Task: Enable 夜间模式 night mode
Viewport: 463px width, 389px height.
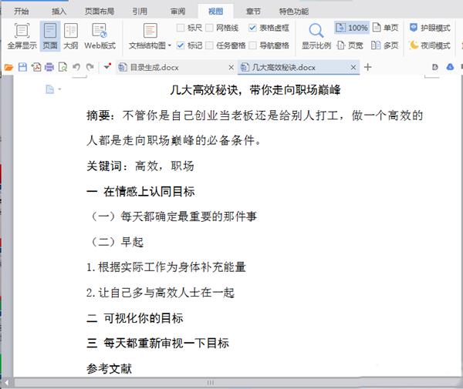Action: tap(430, 45)
